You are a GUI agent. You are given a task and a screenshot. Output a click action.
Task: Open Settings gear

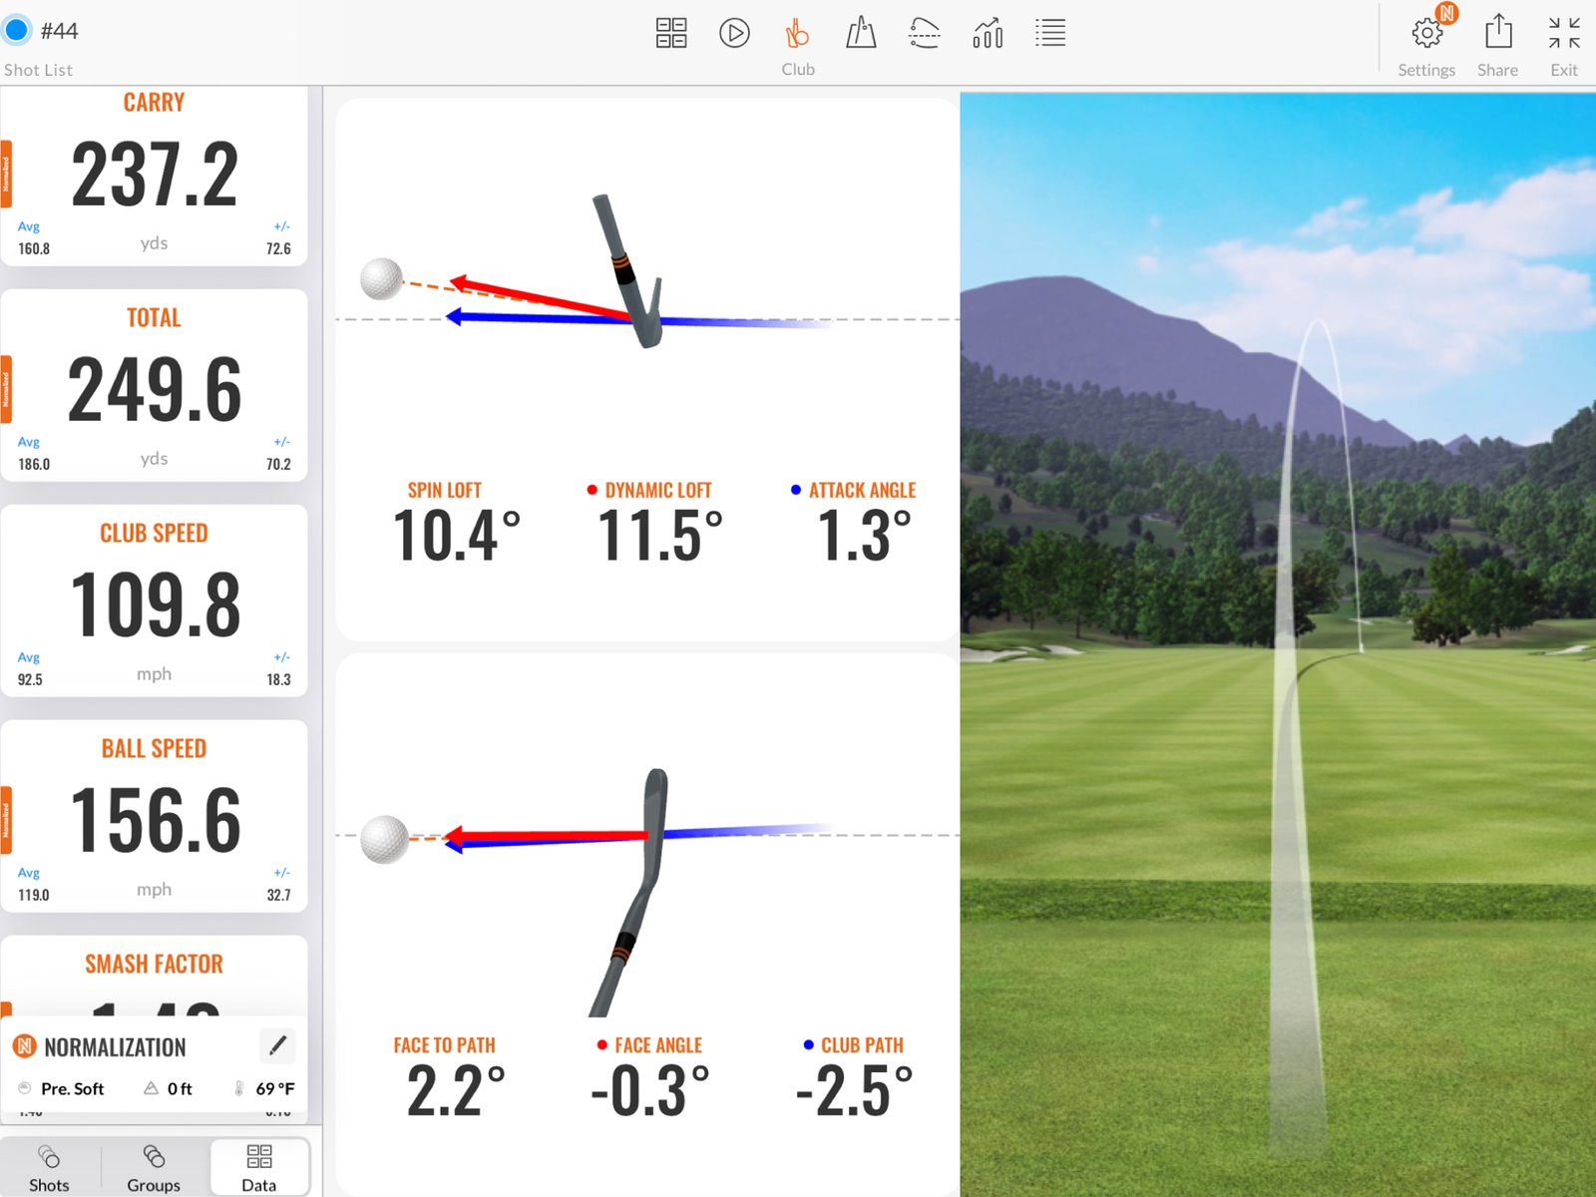(x=1426, y=35)
